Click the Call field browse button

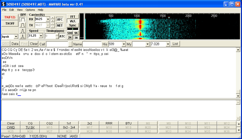click(70, 44)
